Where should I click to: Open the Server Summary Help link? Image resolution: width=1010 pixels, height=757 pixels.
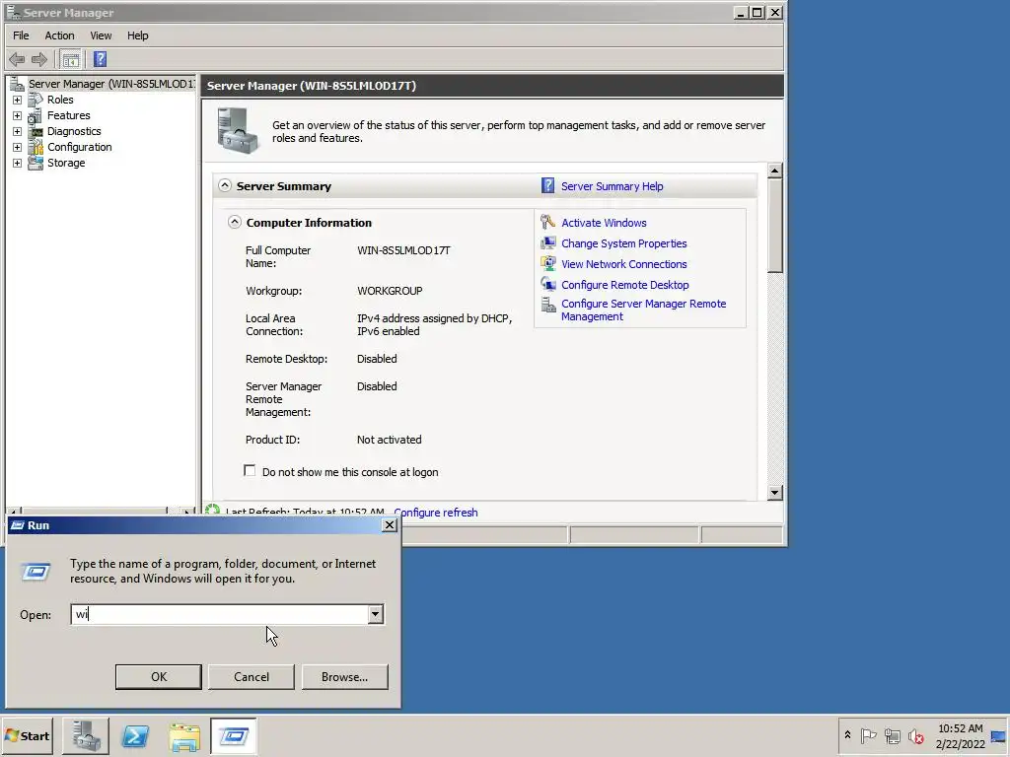point(612,186)
